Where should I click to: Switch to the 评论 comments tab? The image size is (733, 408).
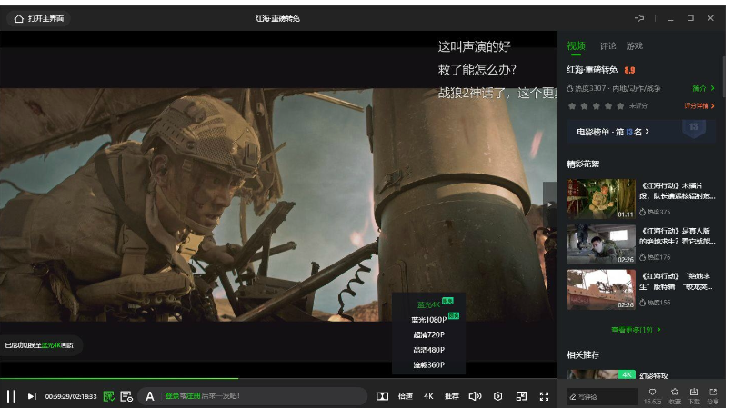pos(608,45)
